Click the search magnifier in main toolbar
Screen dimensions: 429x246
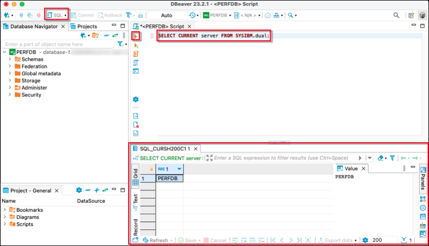coord(291,15)
